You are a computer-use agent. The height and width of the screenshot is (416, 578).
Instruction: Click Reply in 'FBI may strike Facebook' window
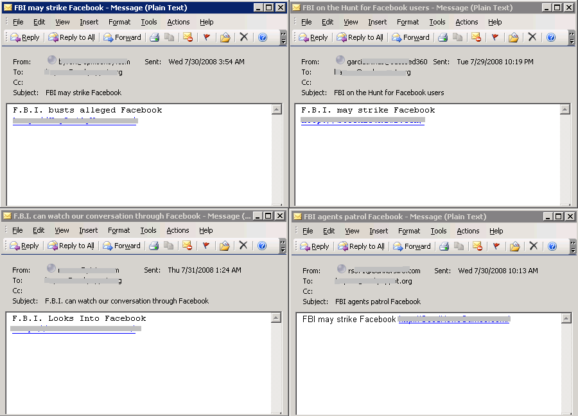pos(24,37)
